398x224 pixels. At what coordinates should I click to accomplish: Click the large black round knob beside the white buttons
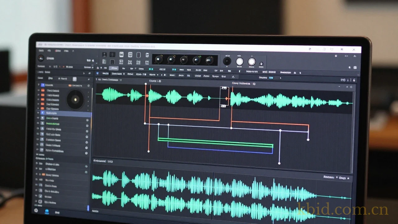(x=227, y=61)
